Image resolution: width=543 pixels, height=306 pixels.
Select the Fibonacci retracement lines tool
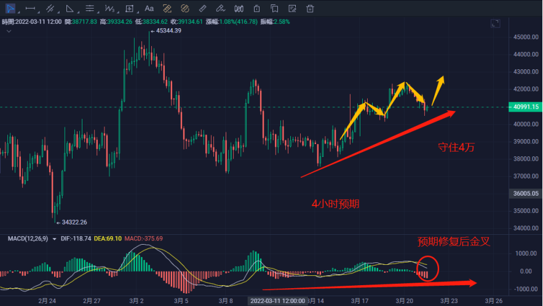pyautogui.click(x=90, y=9)
